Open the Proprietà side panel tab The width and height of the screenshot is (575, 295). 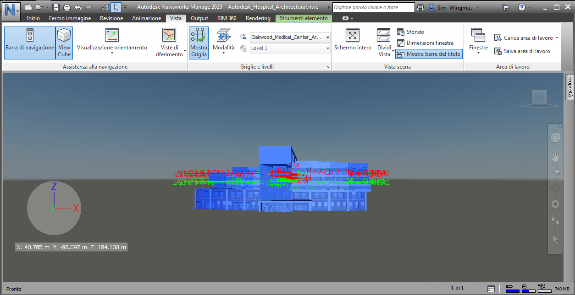tap(570, 86)
